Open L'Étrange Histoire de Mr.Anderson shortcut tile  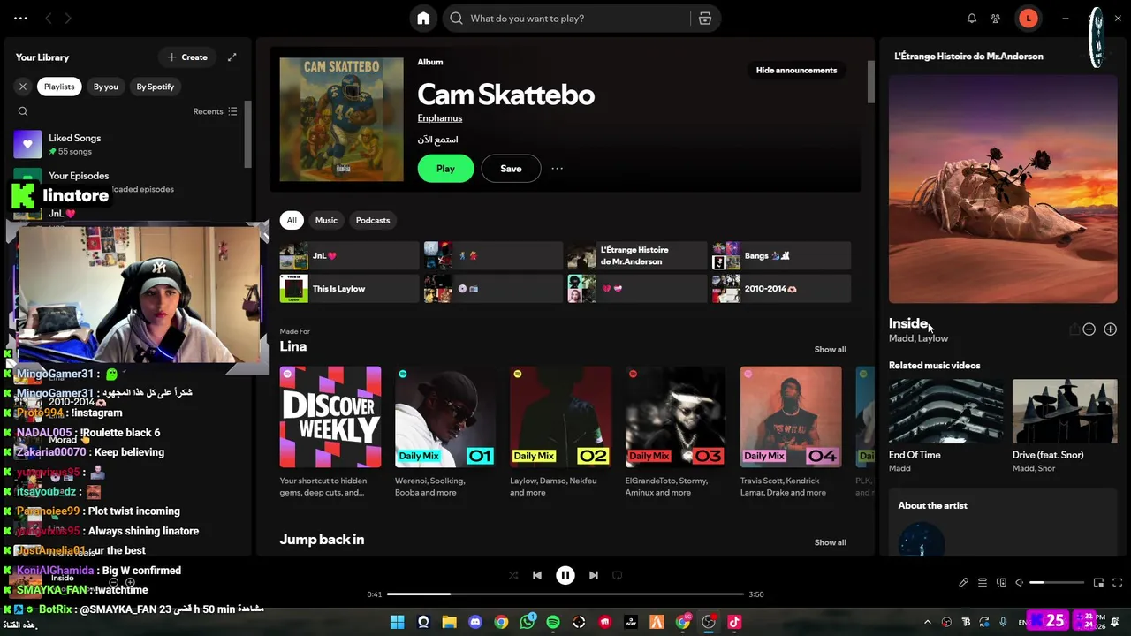636,256
